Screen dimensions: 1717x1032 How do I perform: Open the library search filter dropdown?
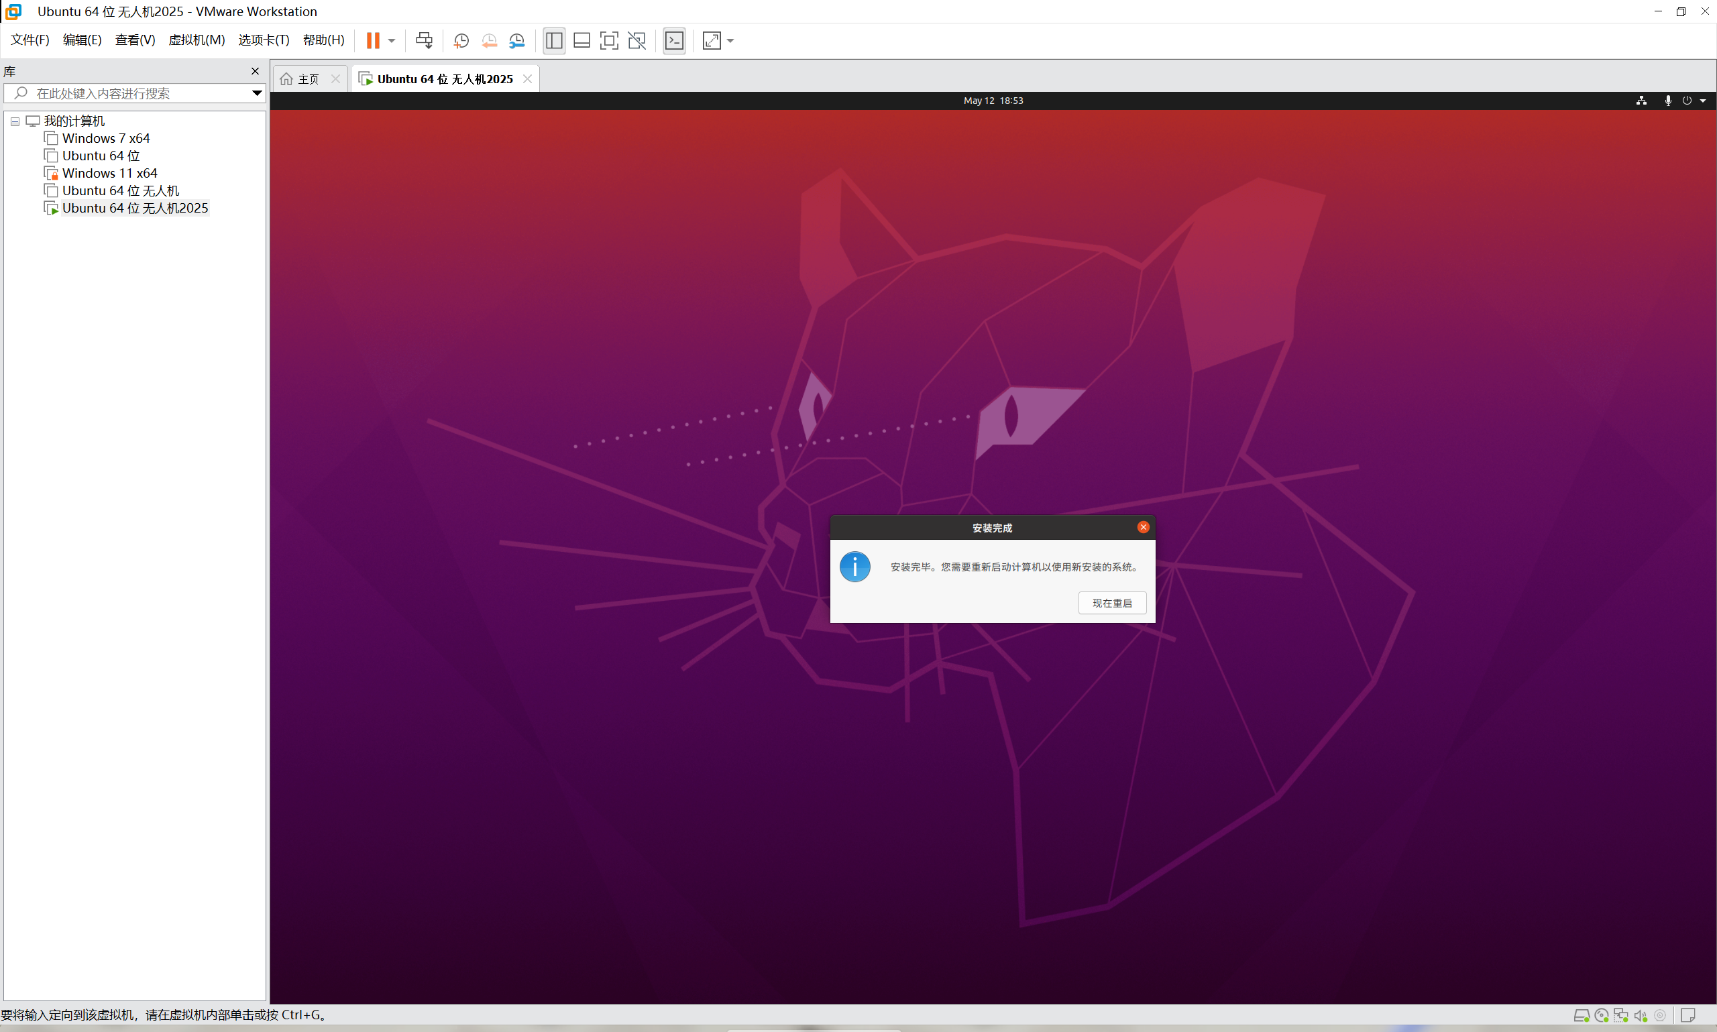(x=257, y=93)
